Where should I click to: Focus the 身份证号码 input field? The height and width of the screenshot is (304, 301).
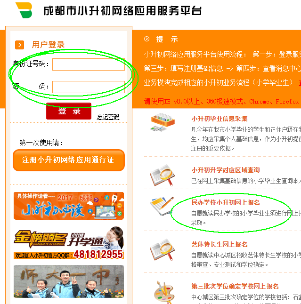tap(89, 64)
